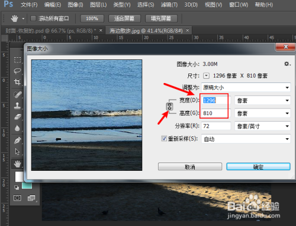Open the 滤镜(T) menu
This screenshot has width=296, height=226.
pos(169,5)
